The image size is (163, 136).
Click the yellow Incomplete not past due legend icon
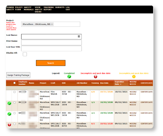[x=134, y=76]
